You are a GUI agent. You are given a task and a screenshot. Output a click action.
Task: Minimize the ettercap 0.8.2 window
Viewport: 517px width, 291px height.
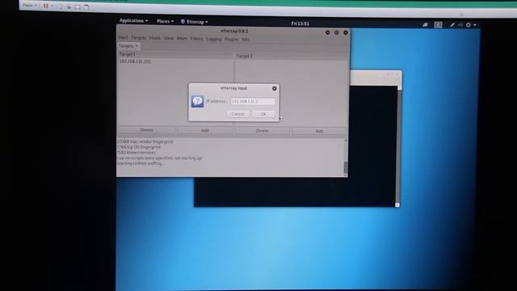[x=327, y=32]
